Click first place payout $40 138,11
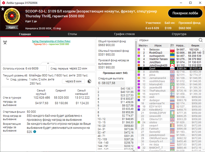Screen dimensions: 205x152 click(116, 89)
